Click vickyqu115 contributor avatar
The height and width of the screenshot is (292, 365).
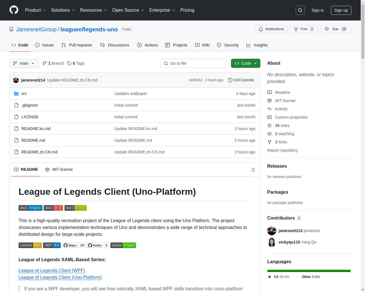(x=272, y=242)
